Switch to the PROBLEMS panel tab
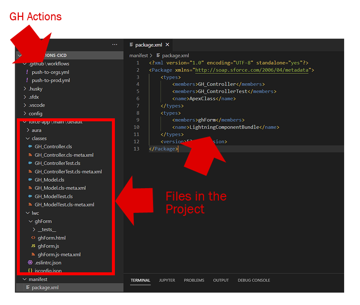 pos(194,280)
